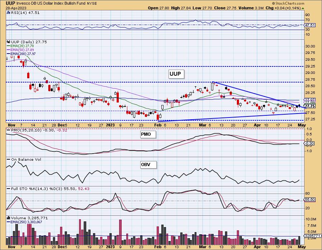Click the UUP annotation box on price chart
The image size is (322, 250).
point(176,74)
